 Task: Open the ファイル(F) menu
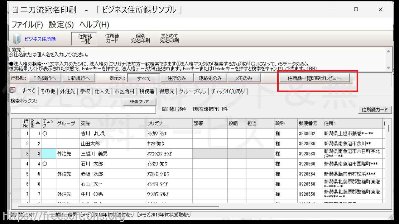pyautogui.click(x=27, y=25)
